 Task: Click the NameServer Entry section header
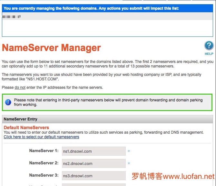21,119
